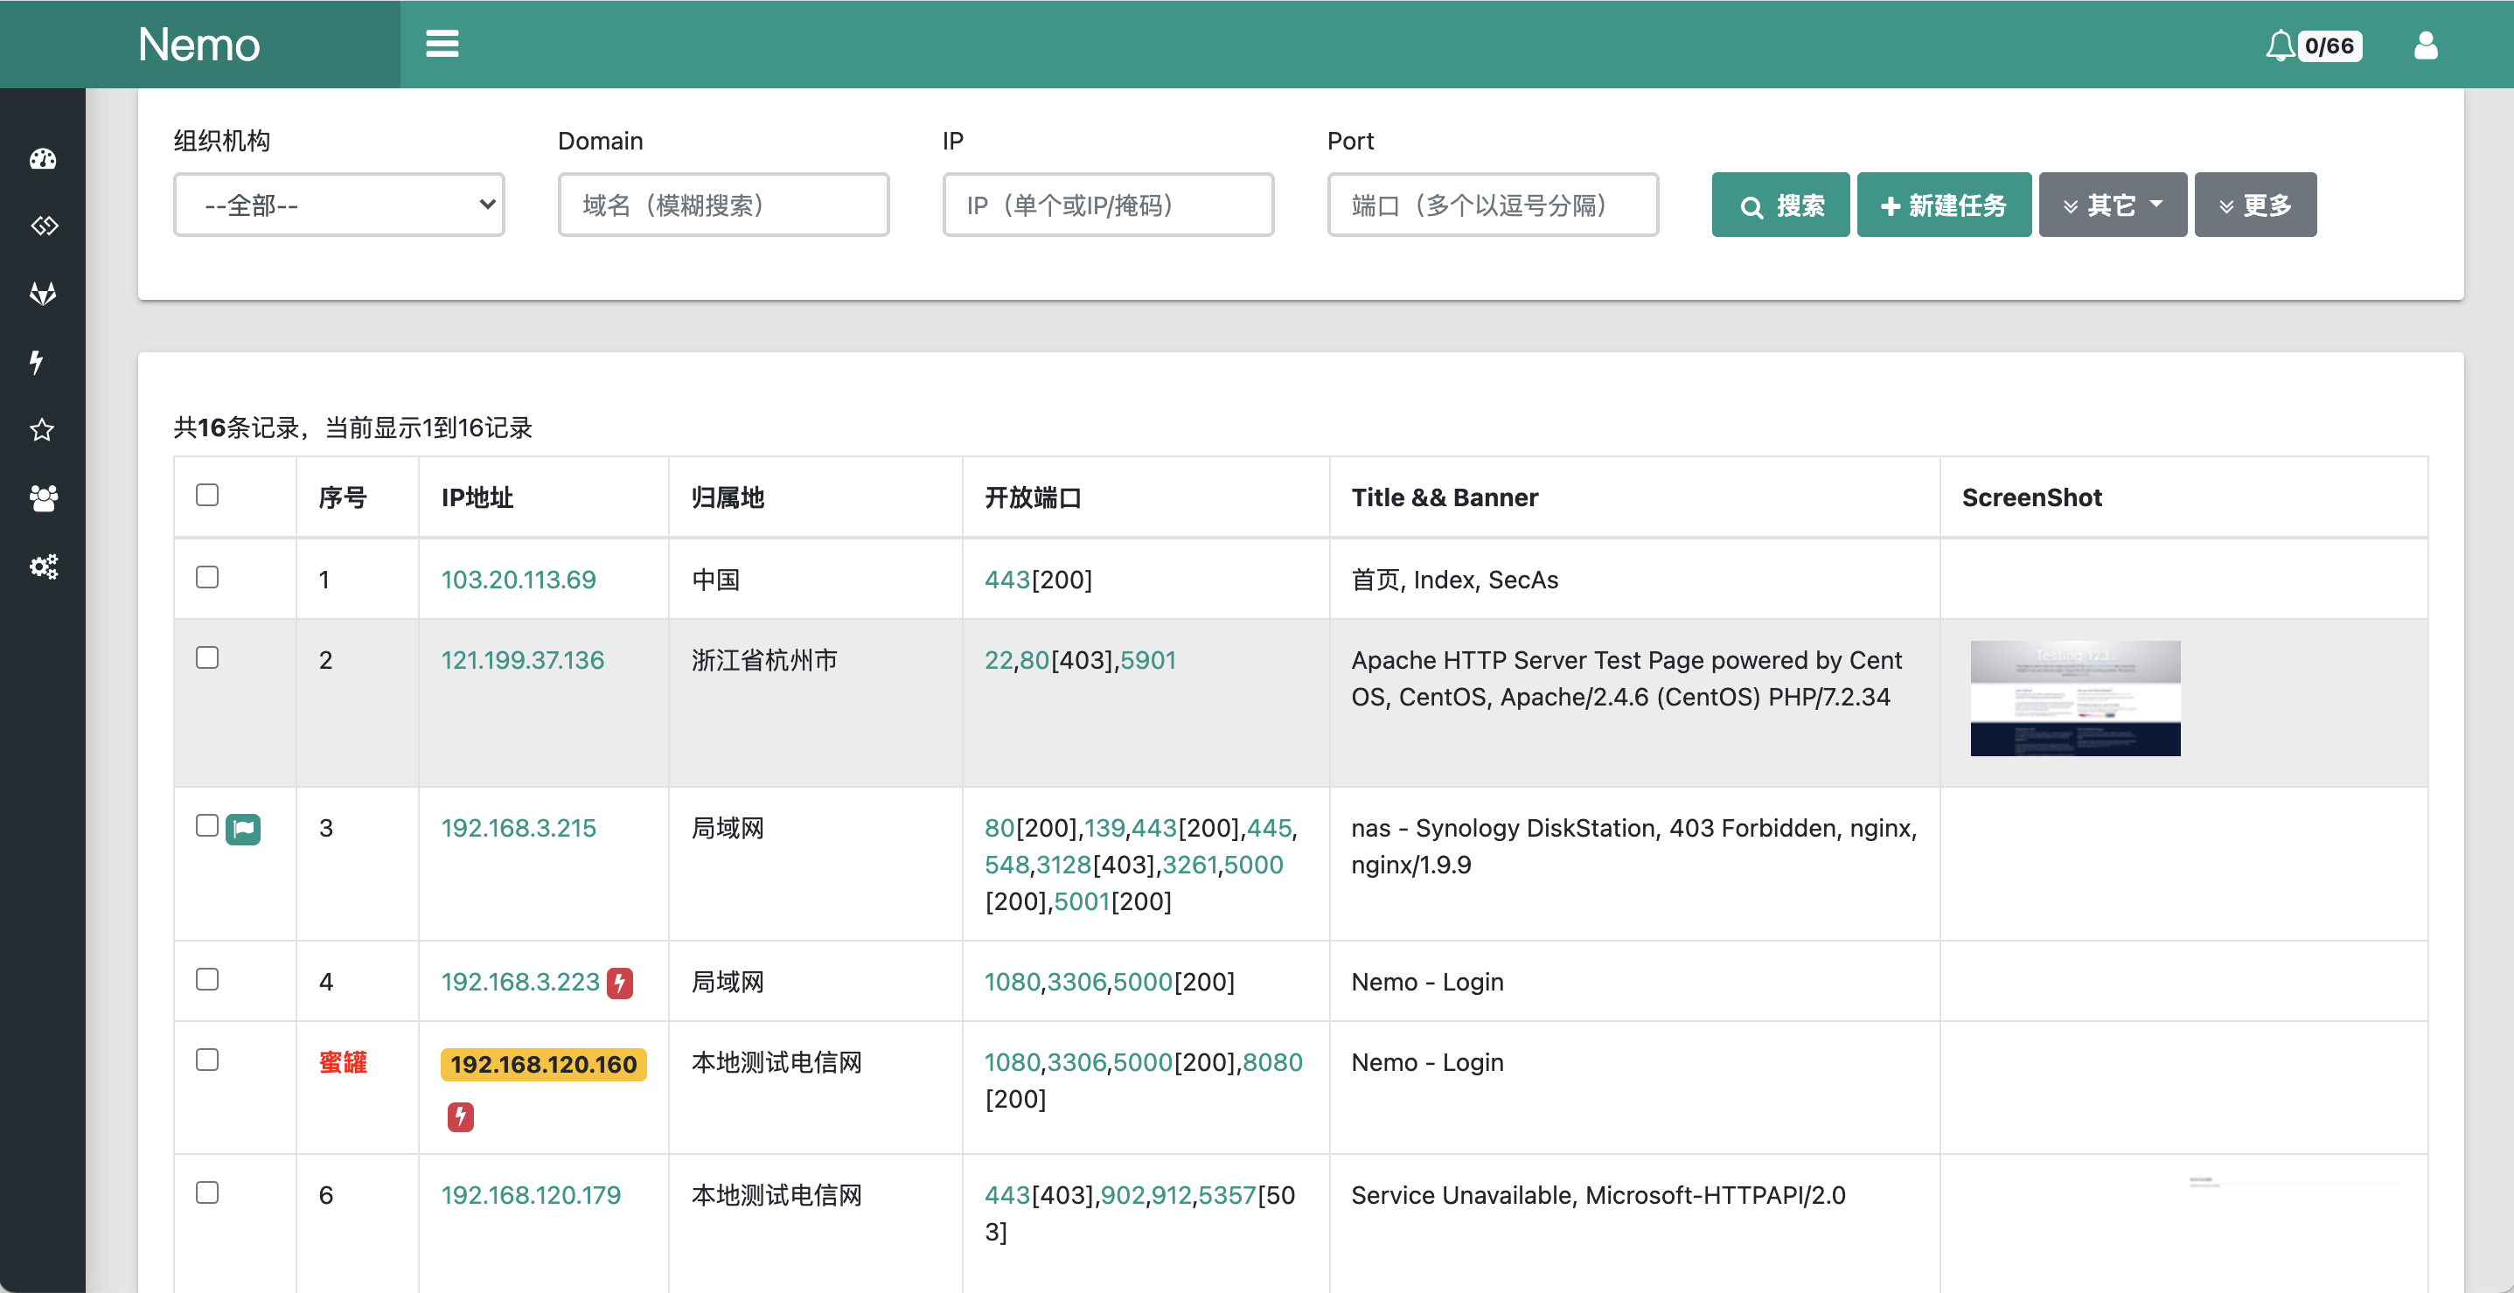The width and height of the screenshot is (2514, 1293).
Task: Open the gears settings sidebar icon
Action: coord(43,566)
